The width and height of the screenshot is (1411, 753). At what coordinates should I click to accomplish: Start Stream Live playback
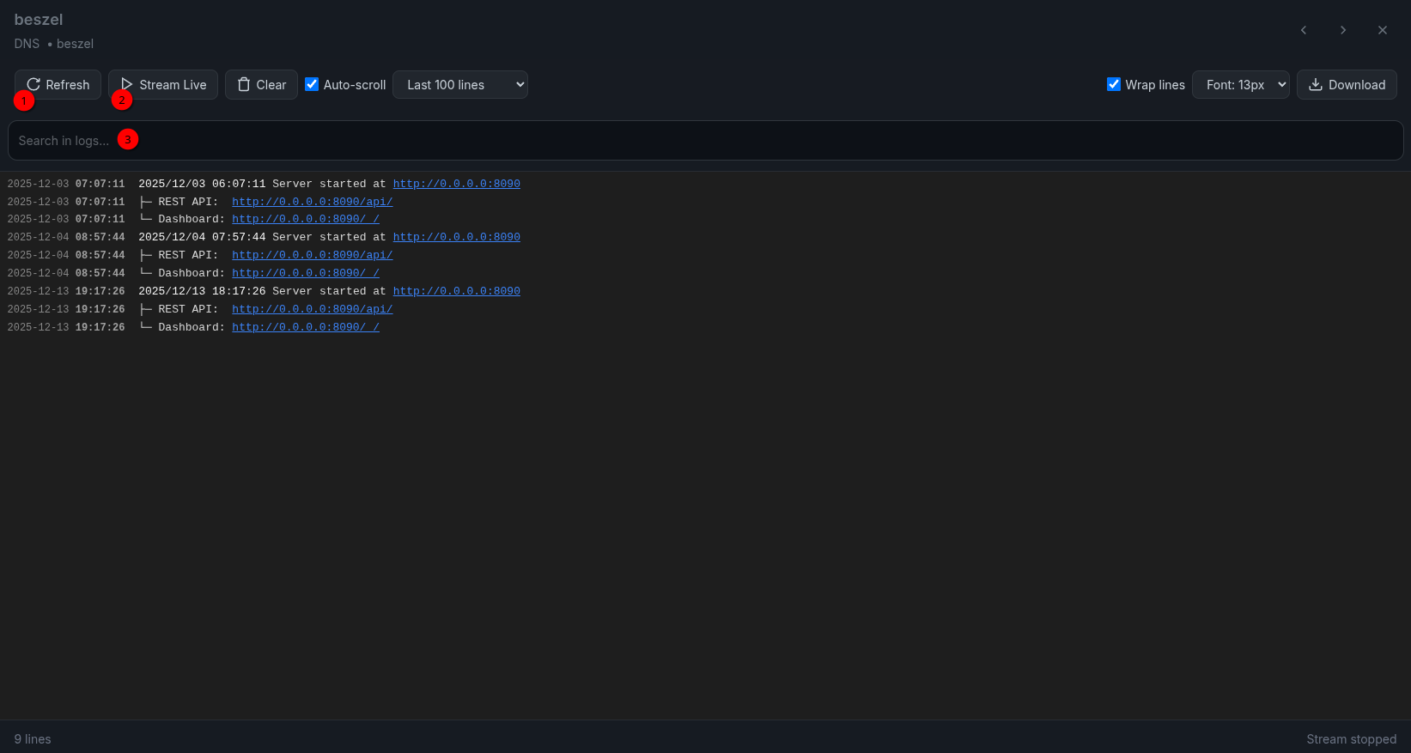162,85
